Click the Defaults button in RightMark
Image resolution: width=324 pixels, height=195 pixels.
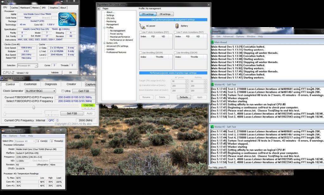[x=184, y=97]
